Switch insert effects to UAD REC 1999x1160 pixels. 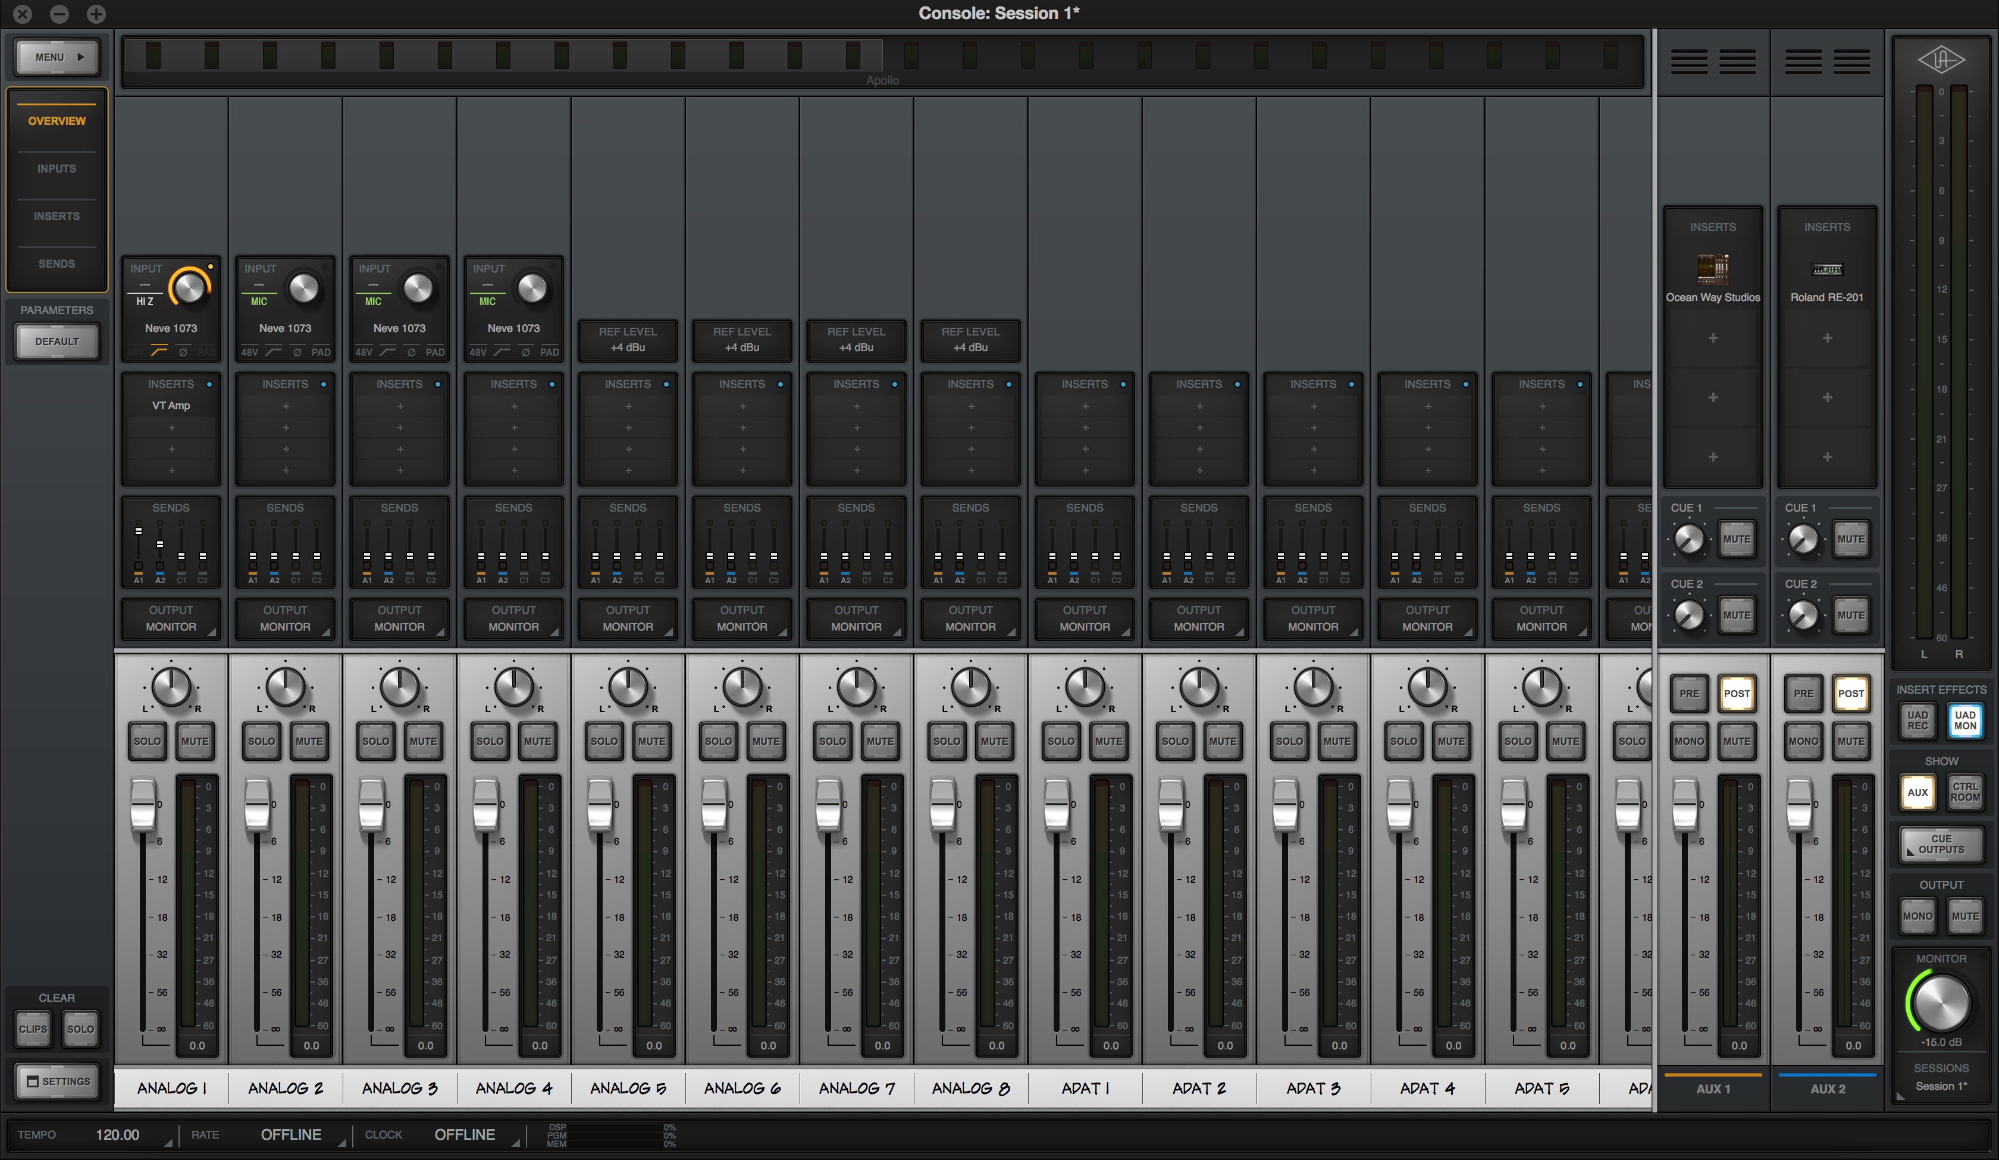tap(1917, 720)
